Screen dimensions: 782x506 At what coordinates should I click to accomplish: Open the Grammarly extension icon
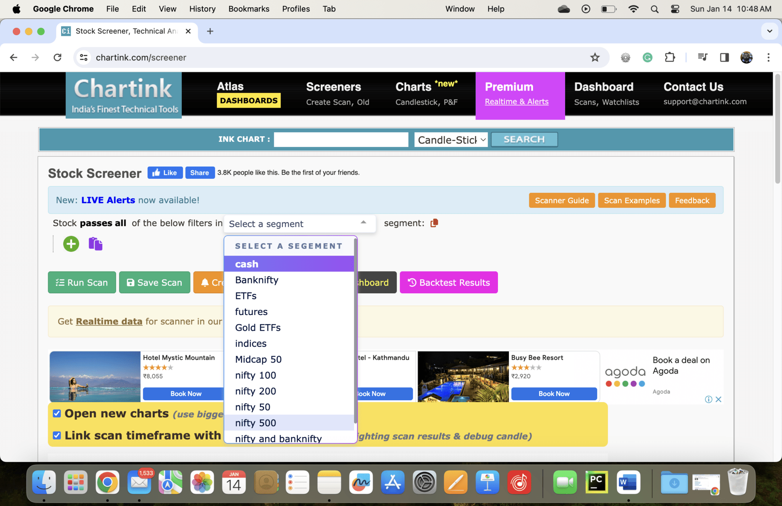[x=648, y=57]
